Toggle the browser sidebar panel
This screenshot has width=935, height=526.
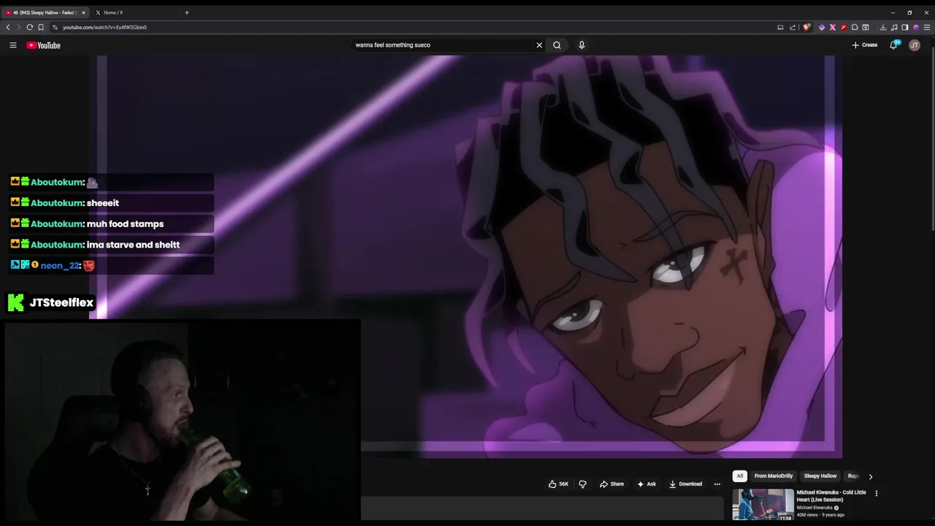(905, 27)
